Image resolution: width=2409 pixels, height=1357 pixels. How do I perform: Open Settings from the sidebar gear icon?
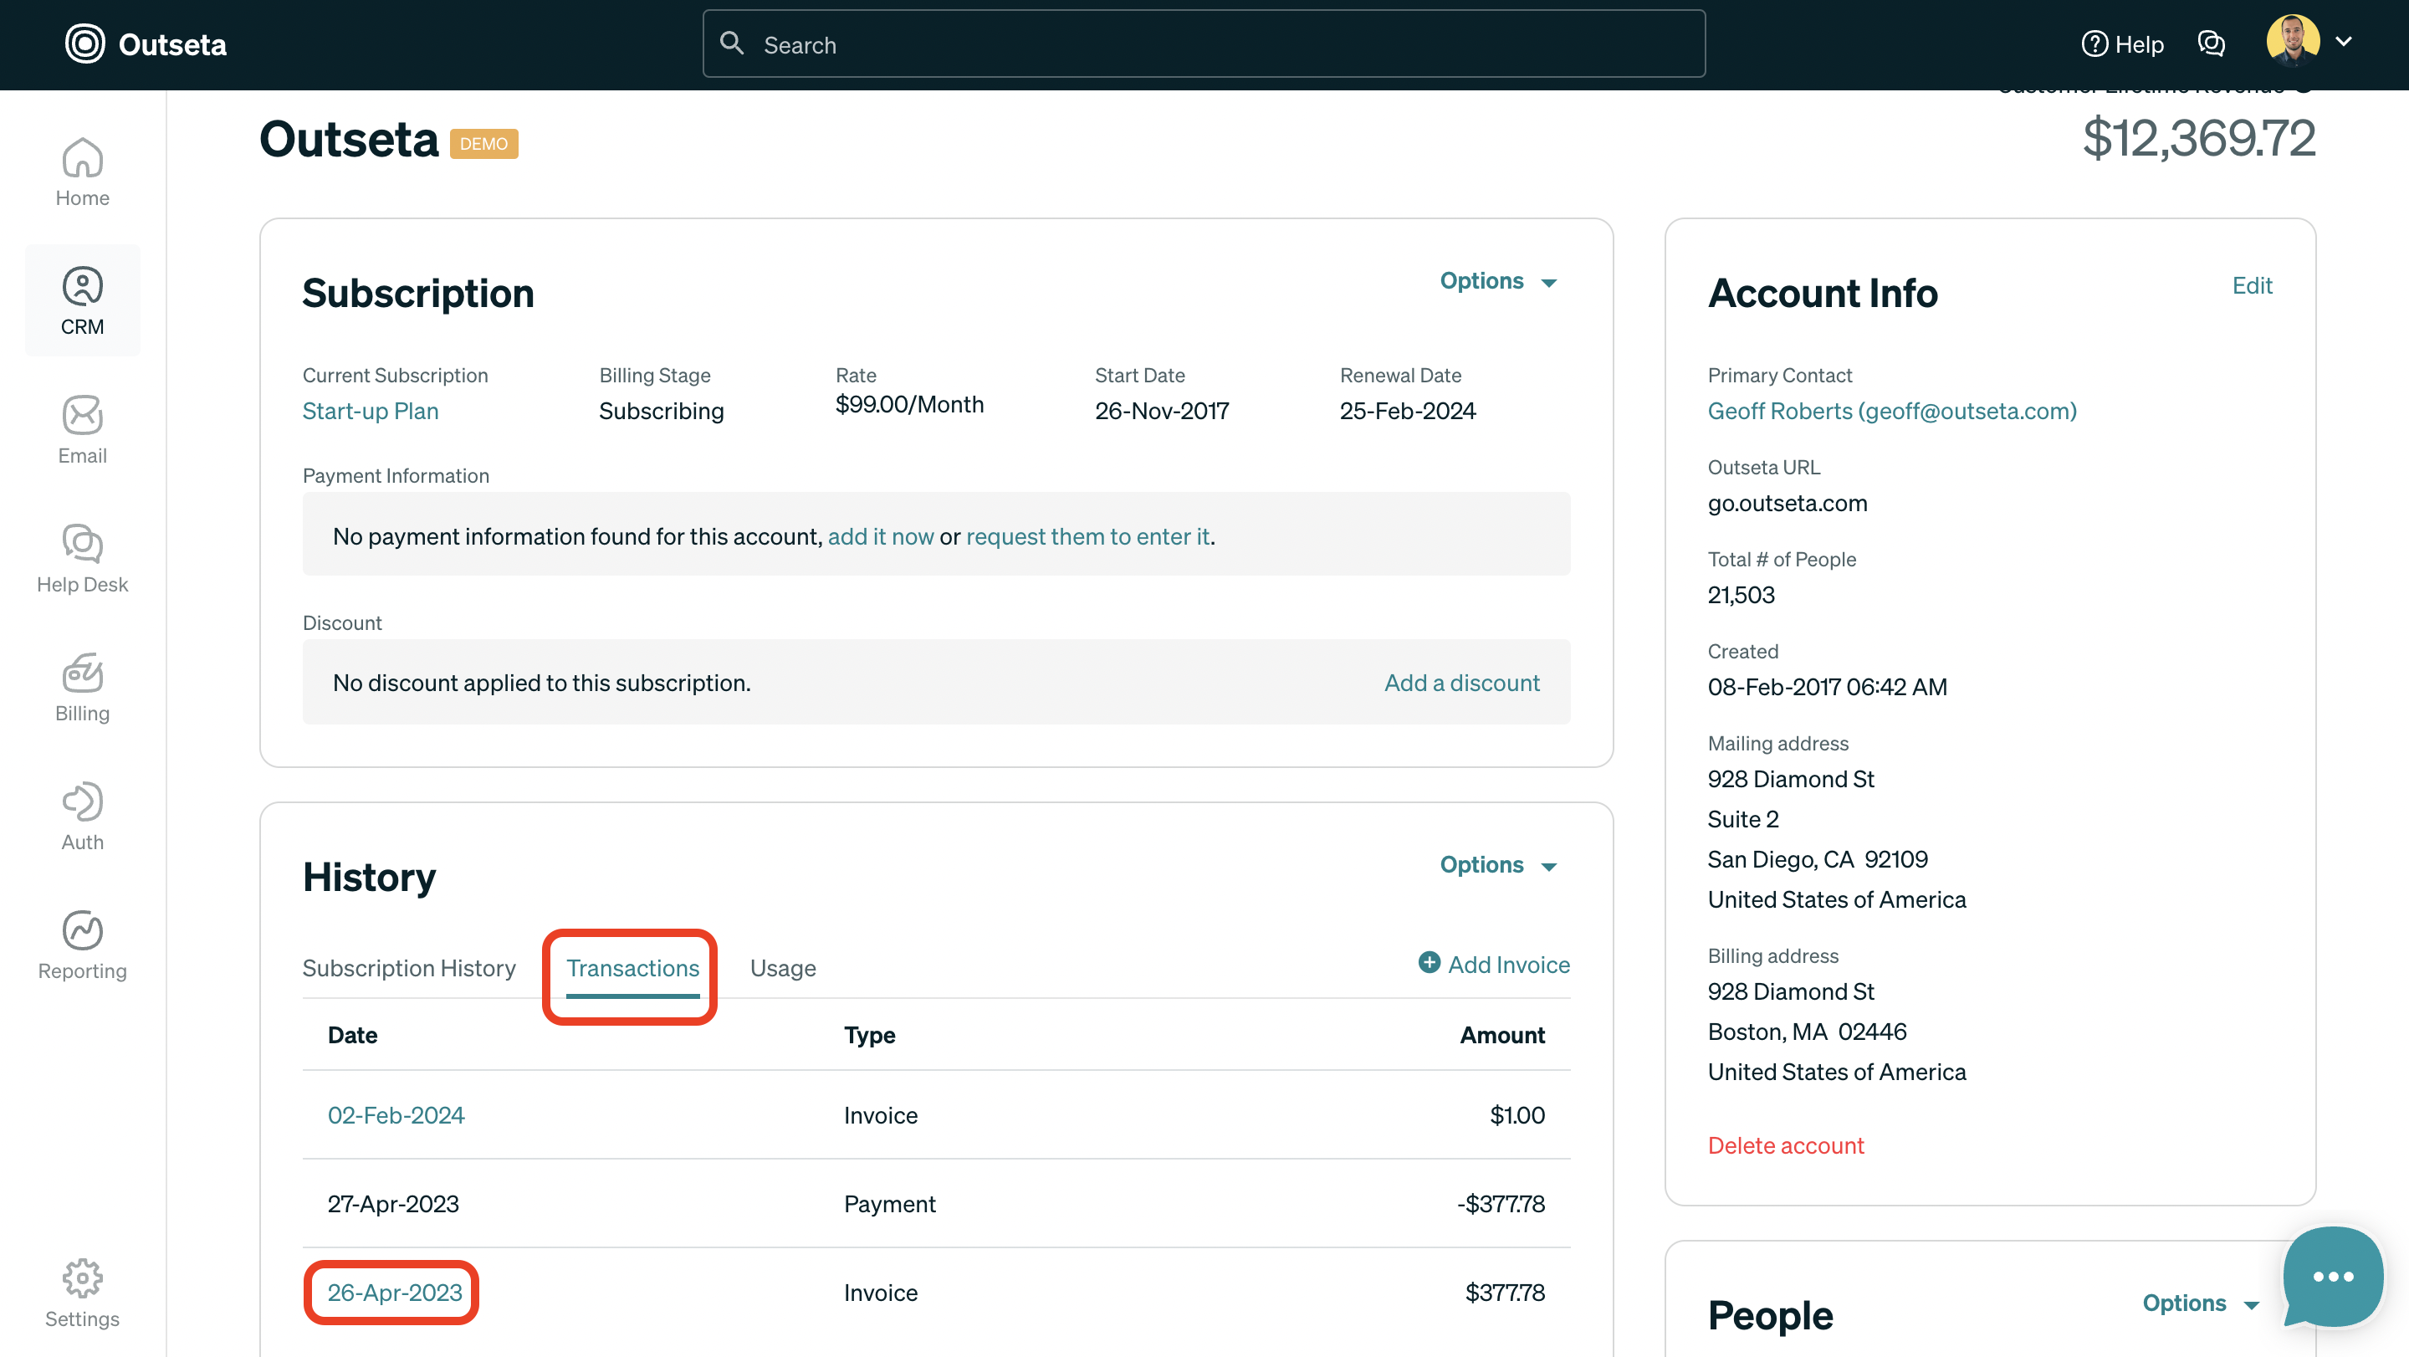(82, 1293)
